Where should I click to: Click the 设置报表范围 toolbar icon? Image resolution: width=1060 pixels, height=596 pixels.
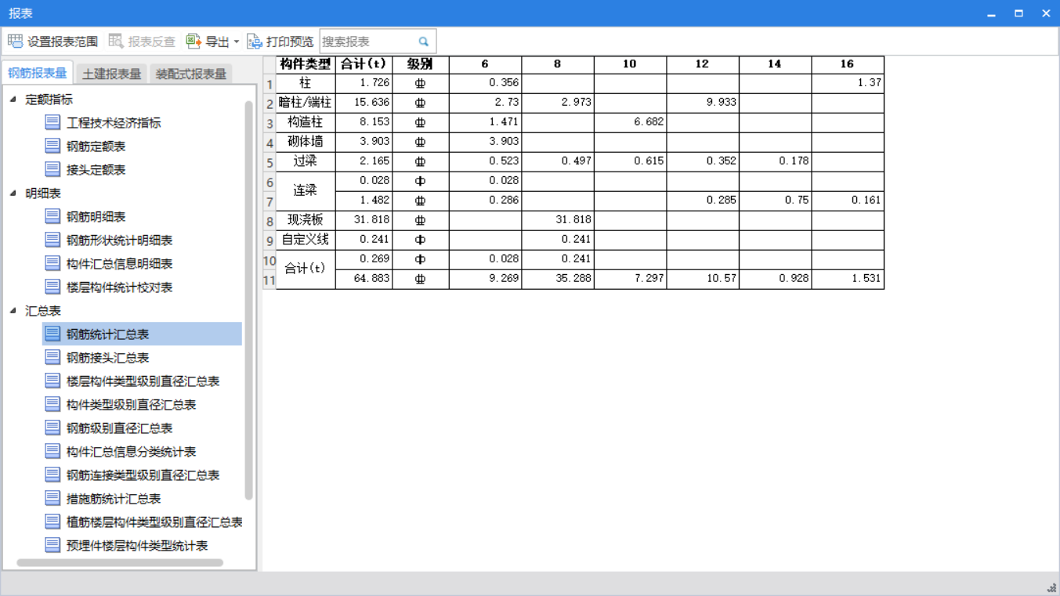(15, 42)
